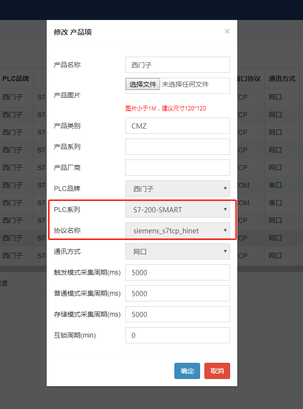Click the 普通模式采集周期 input field
The height and width of the screenshot is (409, 303).
(x=177, y=293)
